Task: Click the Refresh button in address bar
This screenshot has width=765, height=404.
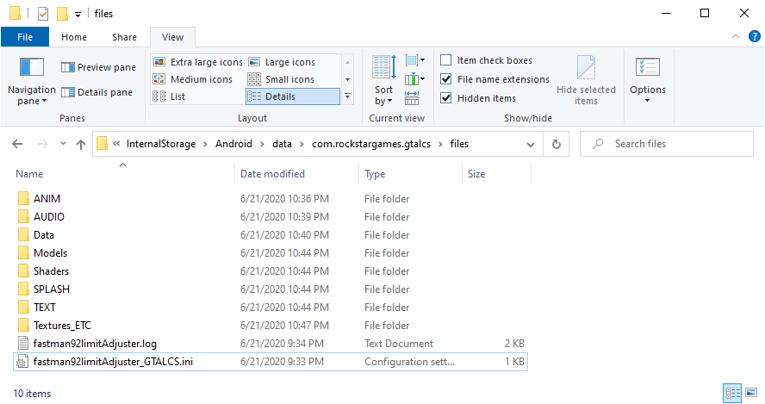Action: 556,144
